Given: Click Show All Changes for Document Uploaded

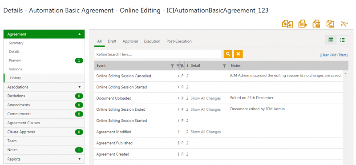Looking at the screenshot, I should pyautogui.click(x=206, y=98).
